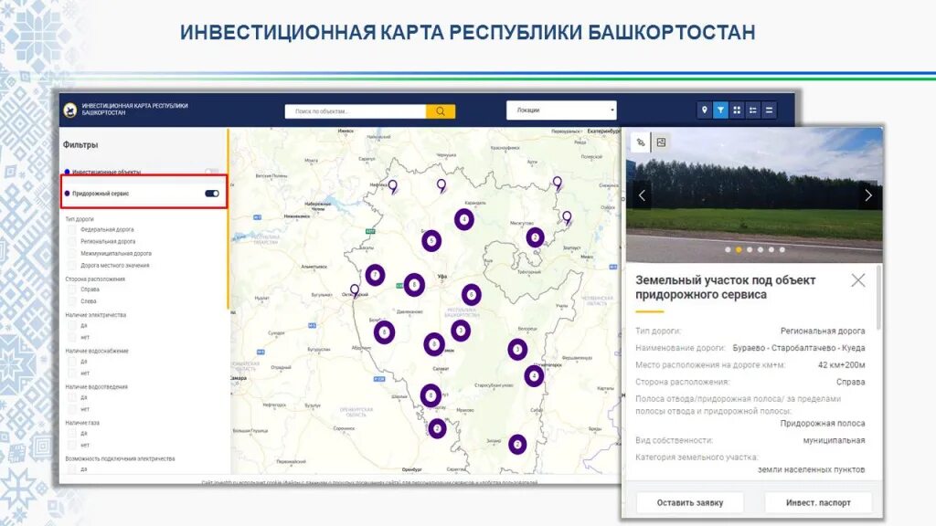Select the last photo carousel dot
Viewport: 936px width, 526px height.
(782, 250)
